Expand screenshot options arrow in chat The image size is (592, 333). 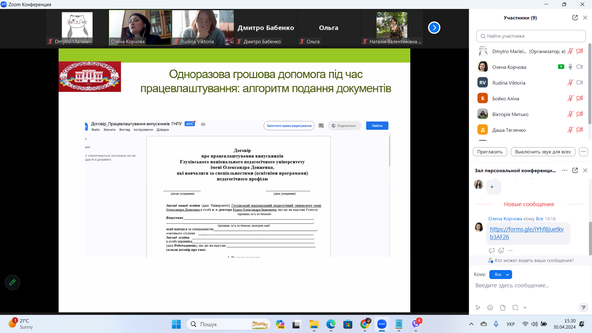(525, 307)
